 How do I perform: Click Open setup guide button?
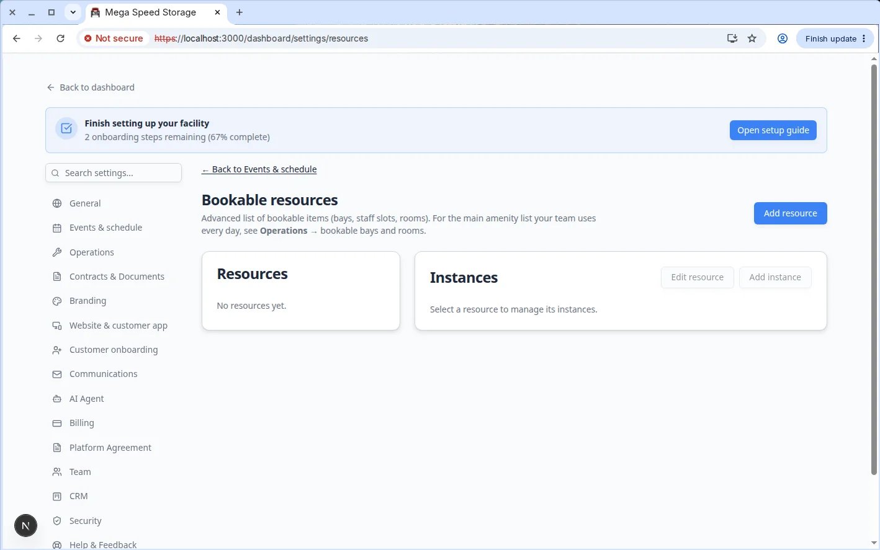773,130
